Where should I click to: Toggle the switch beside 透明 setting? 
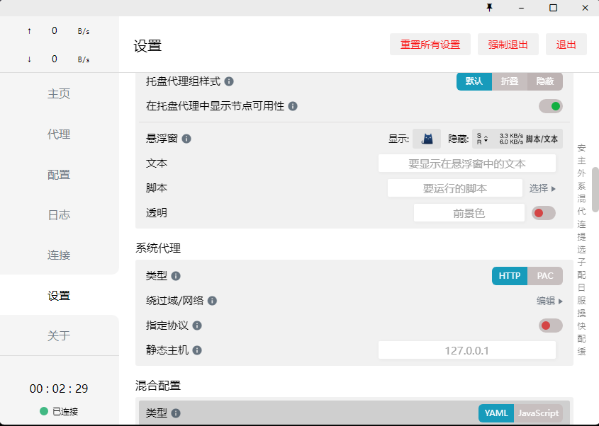543,212
